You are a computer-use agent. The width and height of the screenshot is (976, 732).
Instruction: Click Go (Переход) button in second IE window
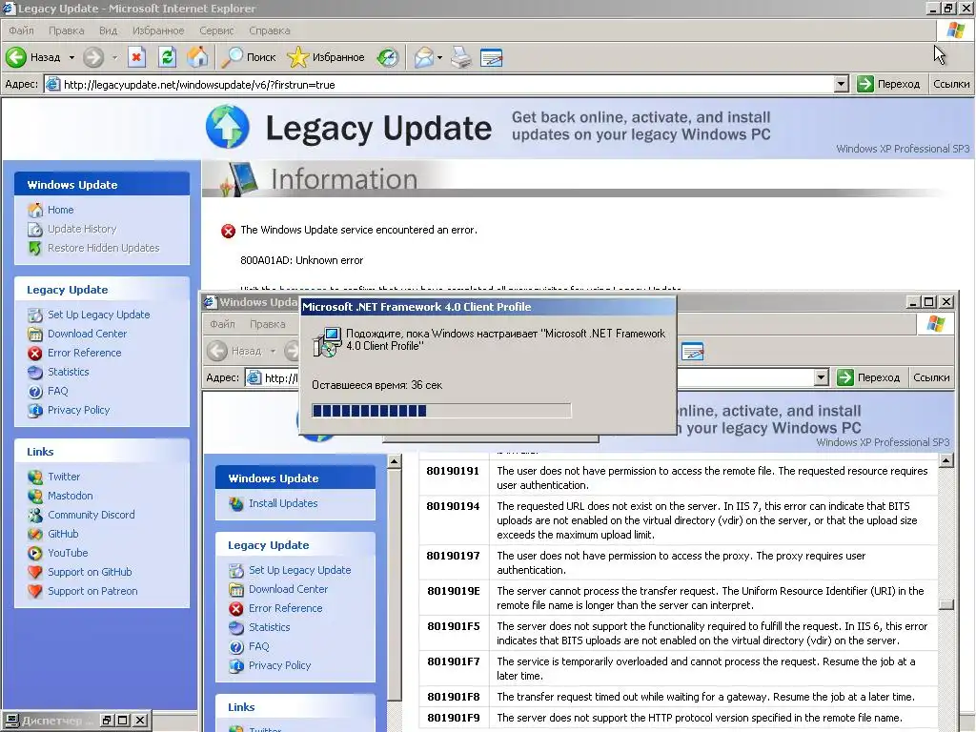[x=868, y=377]
